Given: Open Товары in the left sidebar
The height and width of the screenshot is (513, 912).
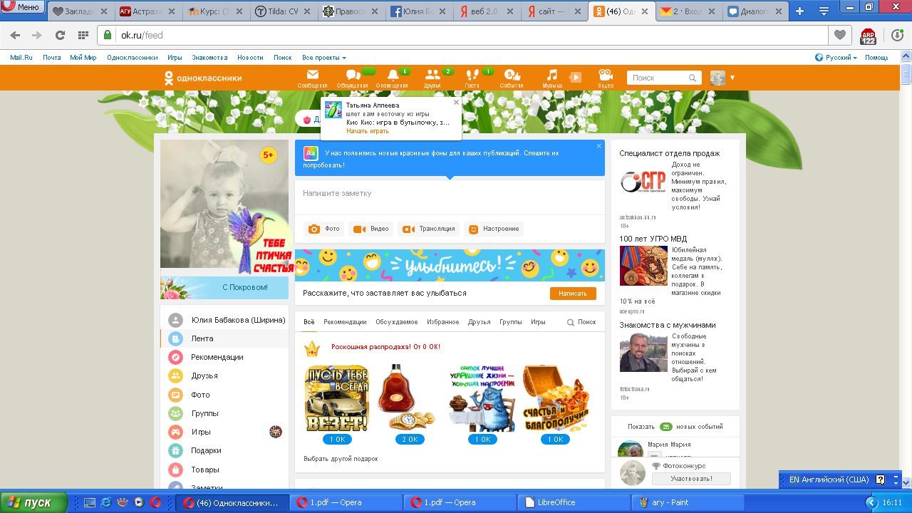Looking at the screenshot, I should 224,470.
